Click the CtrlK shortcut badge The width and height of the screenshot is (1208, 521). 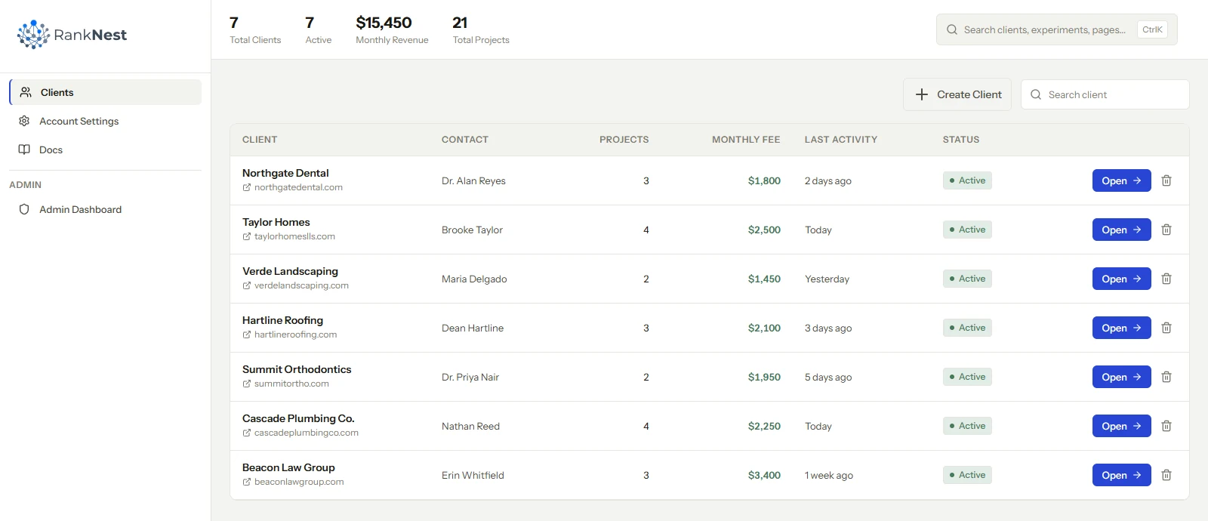[x=1152, y=29]
